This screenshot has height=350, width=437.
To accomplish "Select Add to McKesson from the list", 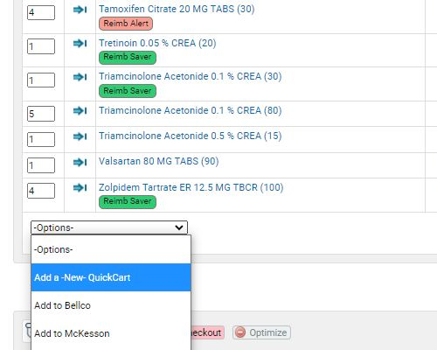I will [111, 333].
